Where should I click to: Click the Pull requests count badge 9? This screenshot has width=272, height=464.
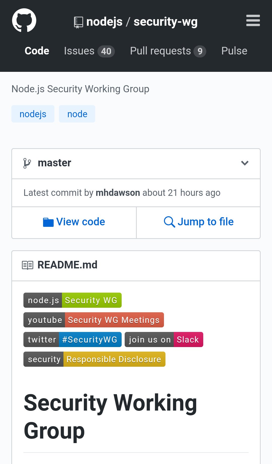point(200,51)
